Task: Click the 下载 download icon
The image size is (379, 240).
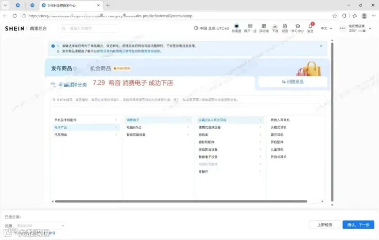Action: pos(275,28)
